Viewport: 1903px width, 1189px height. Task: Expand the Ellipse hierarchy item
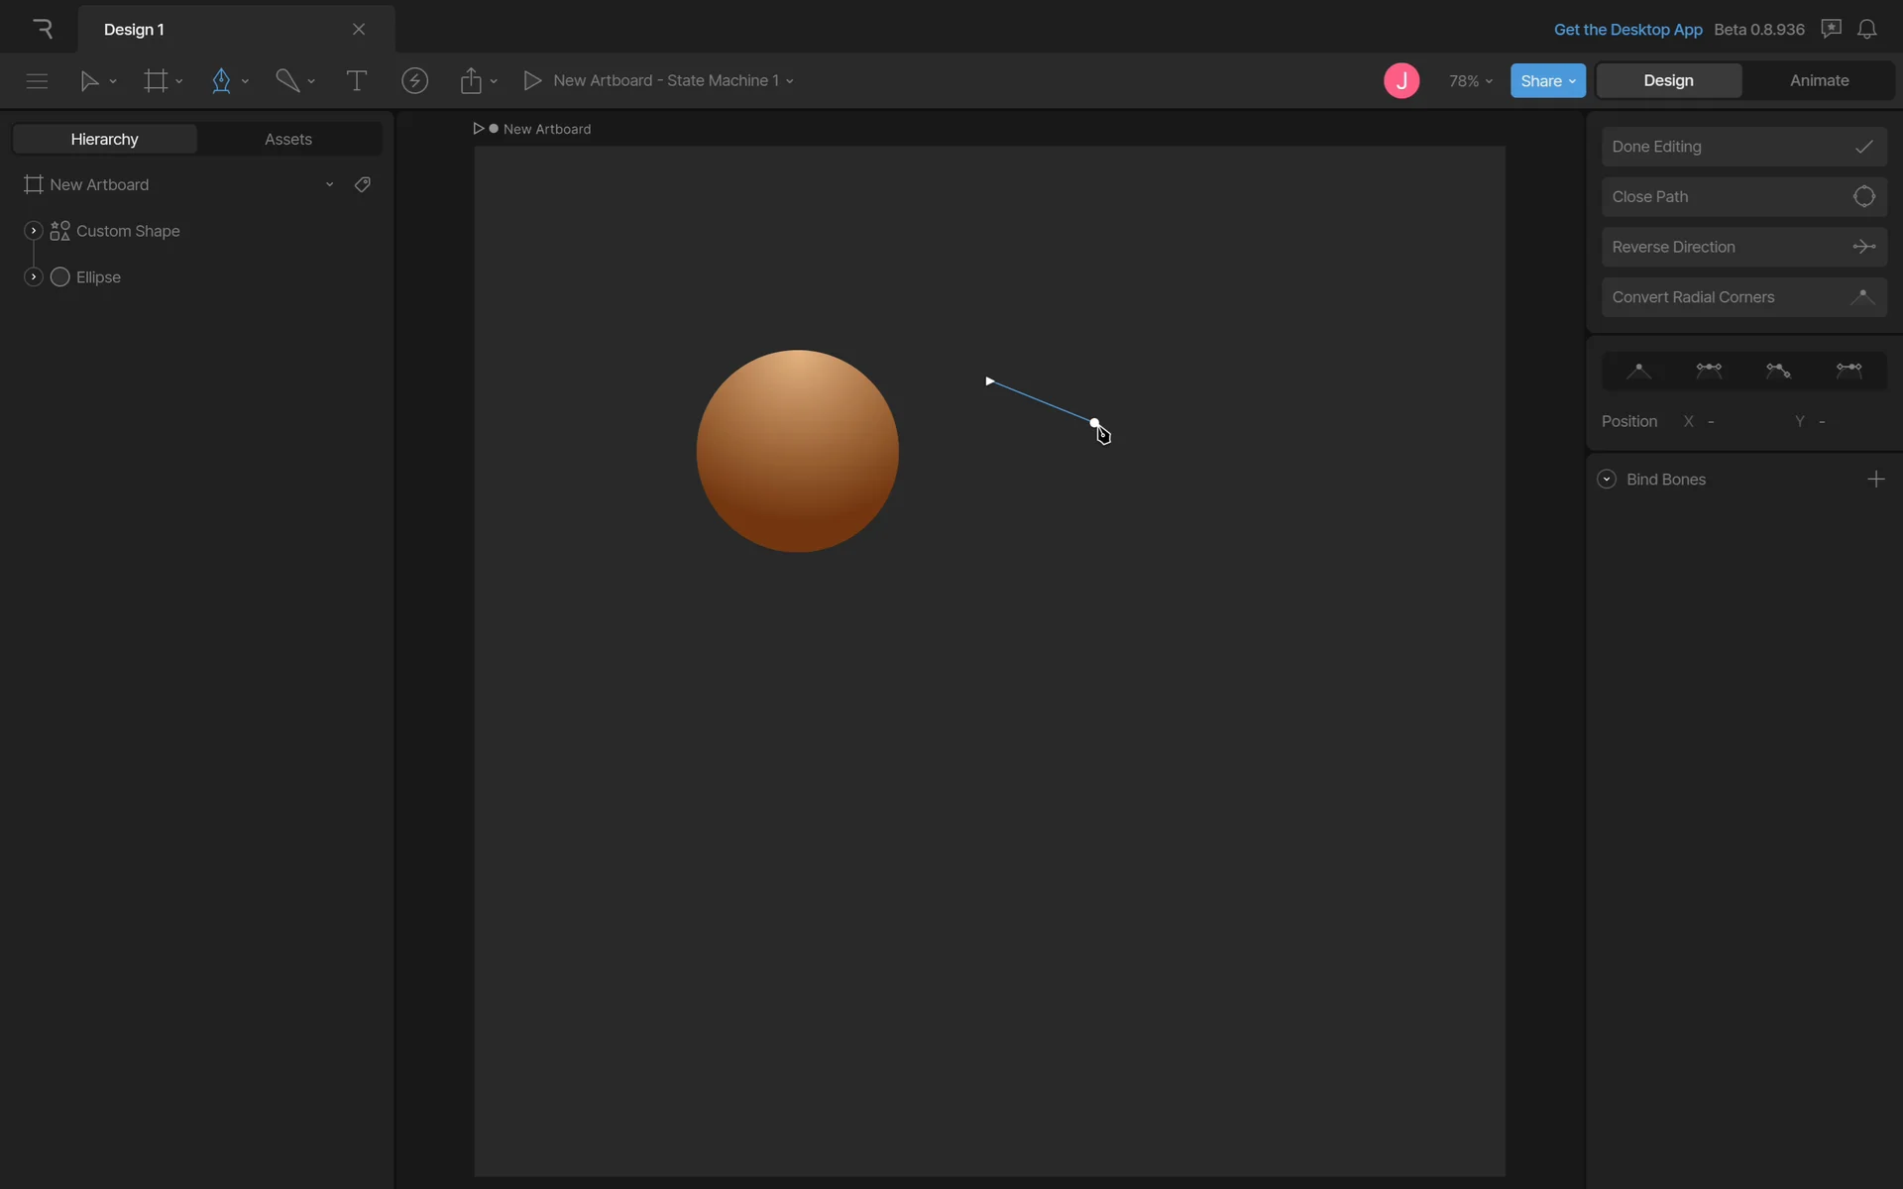(33, 277)
